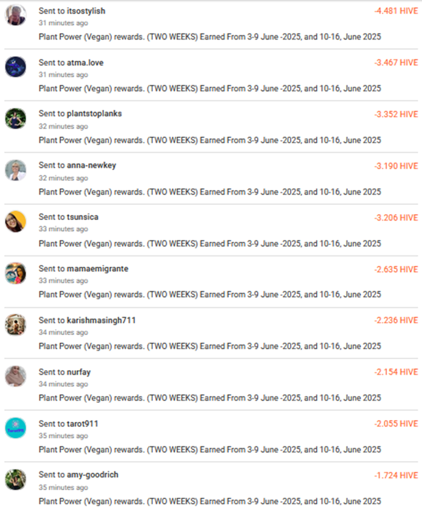This screenshot has height=510, width=422.
Task: Click the -2.635 HIVE amount
Action: point(396,270)
